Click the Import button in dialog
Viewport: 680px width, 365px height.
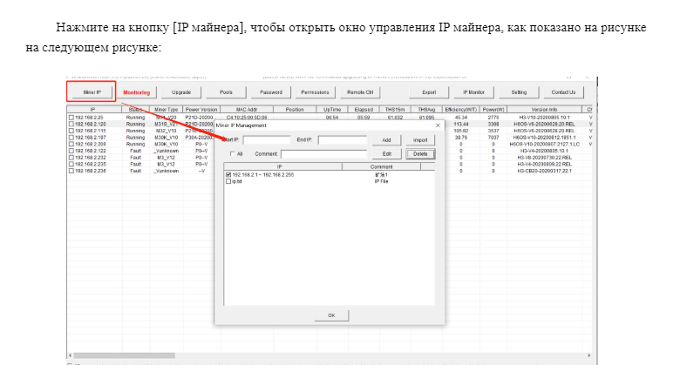420,140
